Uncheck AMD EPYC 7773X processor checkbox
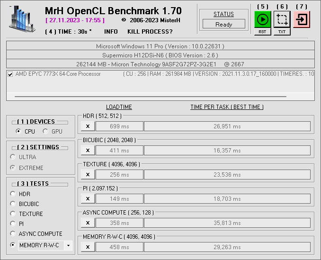This screenshot has height=260, width=321. coord(10,74)
